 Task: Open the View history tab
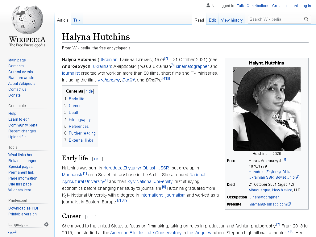232,20
